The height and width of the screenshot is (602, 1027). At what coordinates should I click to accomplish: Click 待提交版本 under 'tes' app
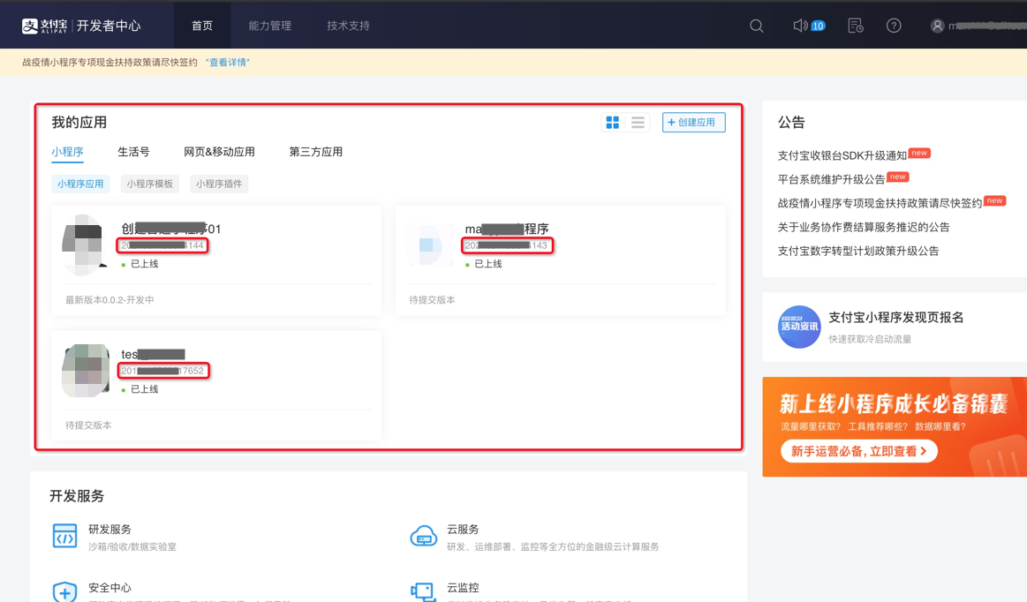click(x=88, y=425)
